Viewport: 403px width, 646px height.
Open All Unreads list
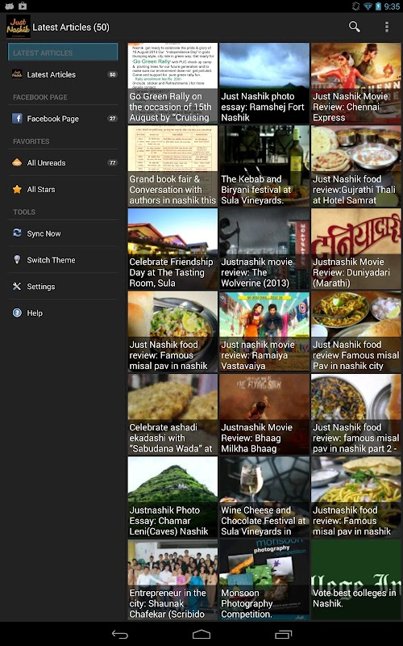pyautogui.click(x=63, y=163)
